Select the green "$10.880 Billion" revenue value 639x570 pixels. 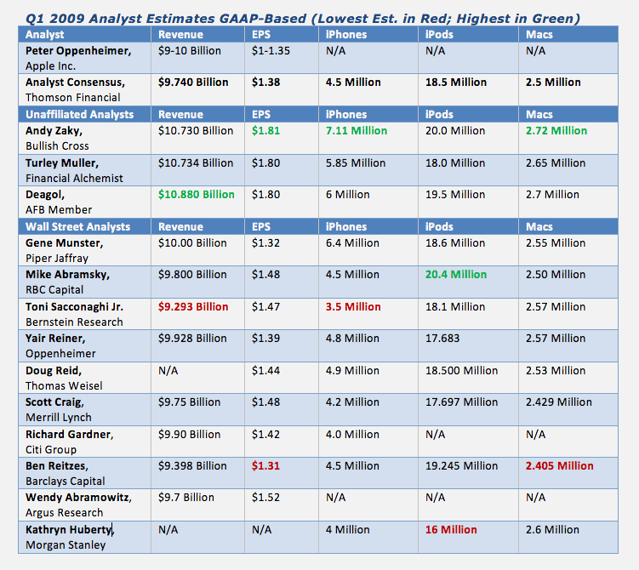[197, 195]
